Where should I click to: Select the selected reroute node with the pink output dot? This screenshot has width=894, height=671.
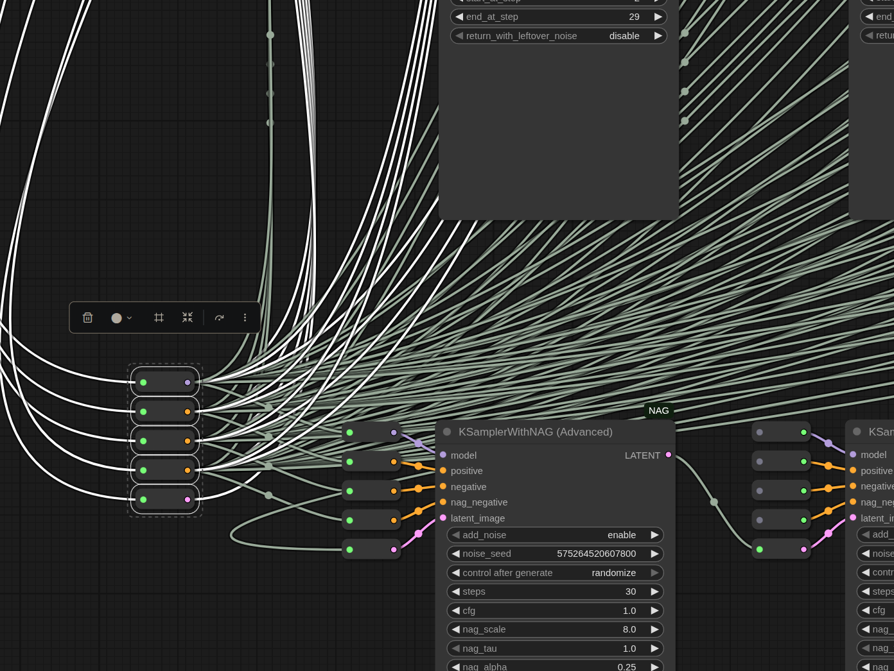pos(165,500)
